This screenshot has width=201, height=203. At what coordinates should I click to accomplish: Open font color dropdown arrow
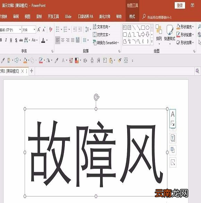47,40
